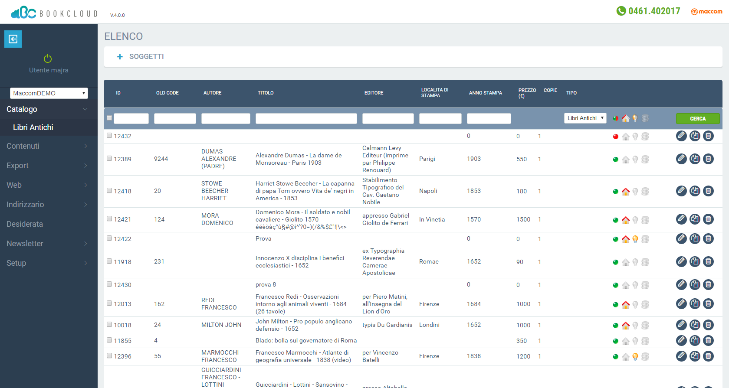Viewport: 729px width, 388px height.
Task: Expand the Newsletter menu section
Action: pos(49,244)
